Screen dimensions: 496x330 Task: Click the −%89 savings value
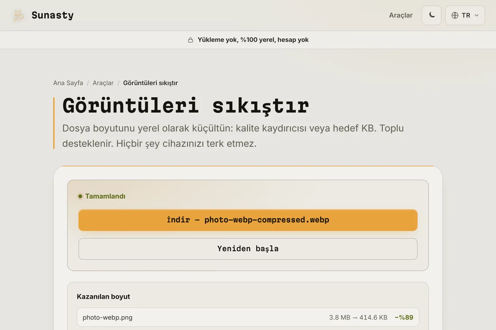[x=404, y=317]
